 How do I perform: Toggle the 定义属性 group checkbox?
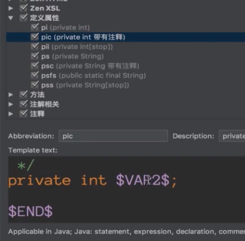tap(24, 18)
